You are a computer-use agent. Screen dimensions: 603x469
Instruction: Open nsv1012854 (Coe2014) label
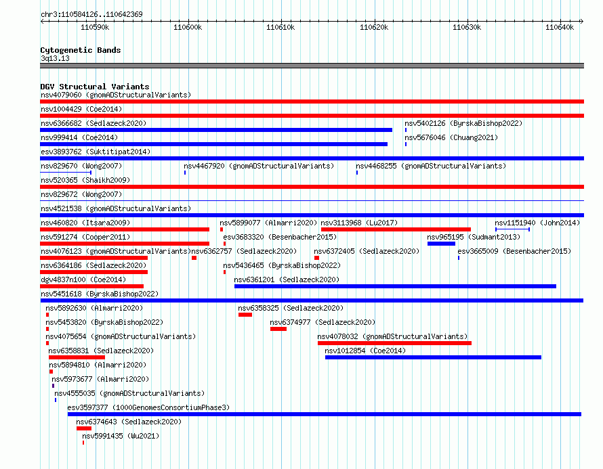pos(365,351)
